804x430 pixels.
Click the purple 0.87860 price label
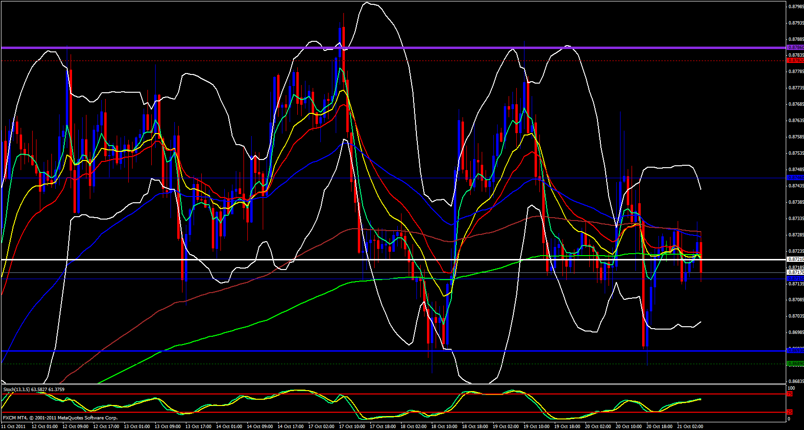point(795,48)
